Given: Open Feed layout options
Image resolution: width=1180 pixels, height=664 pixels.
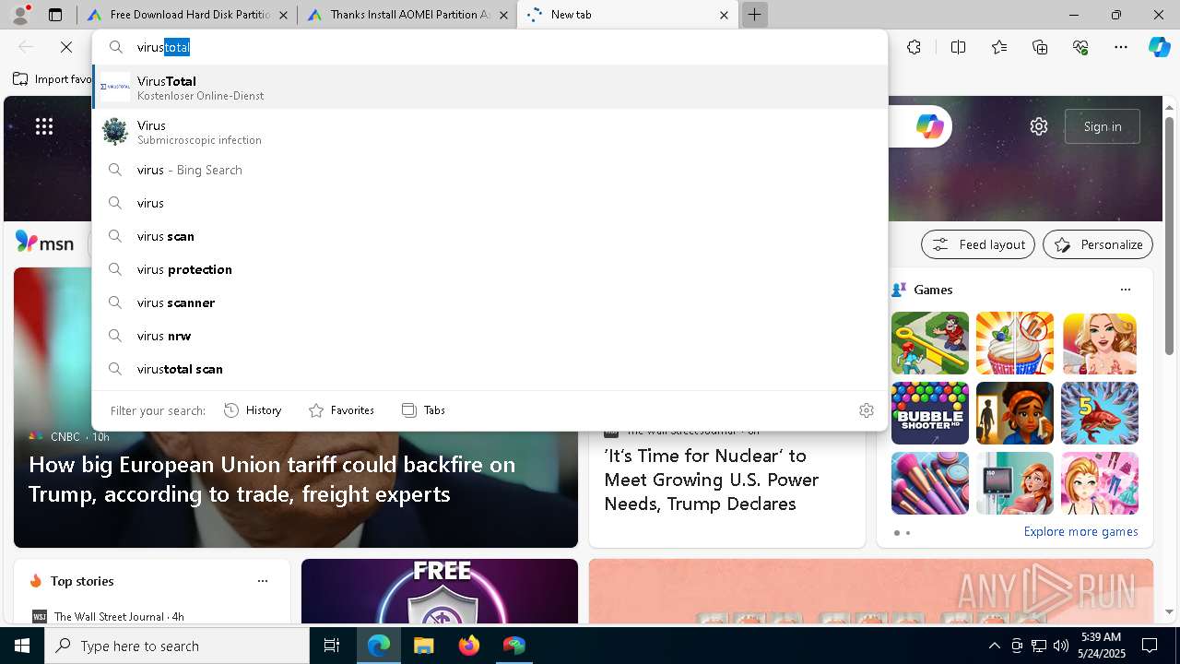Looking at the screenshot, I should (978, 244).
